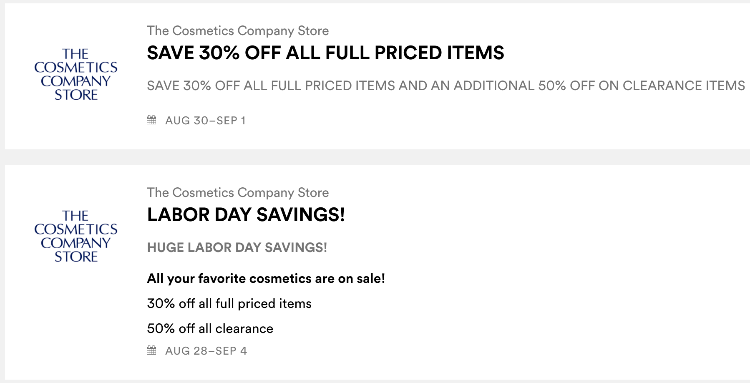Click the HUGE LABOR DAY SAVINGS! subheading

(237, 247)
